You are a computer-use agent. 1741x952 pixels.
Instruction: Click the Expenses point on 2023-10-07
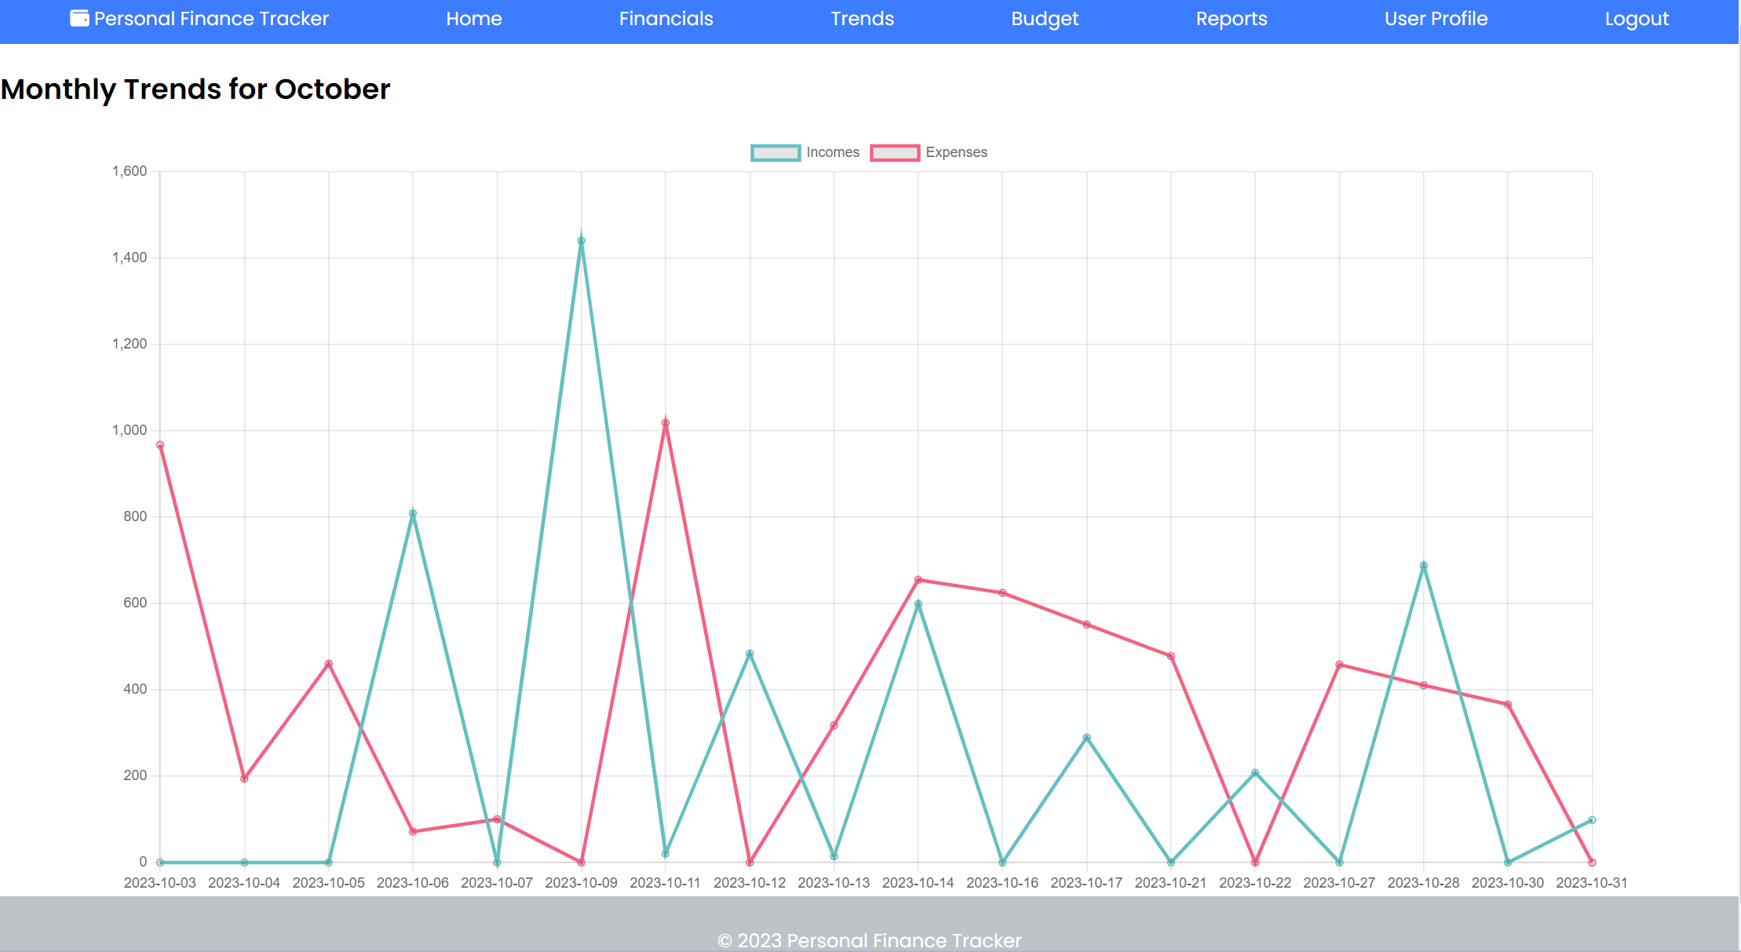pyautogui.click(x=497, y=819)
